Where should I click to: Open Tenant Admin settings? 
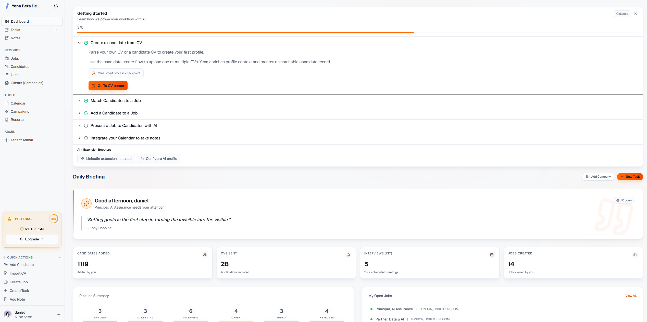pos(32,140)
